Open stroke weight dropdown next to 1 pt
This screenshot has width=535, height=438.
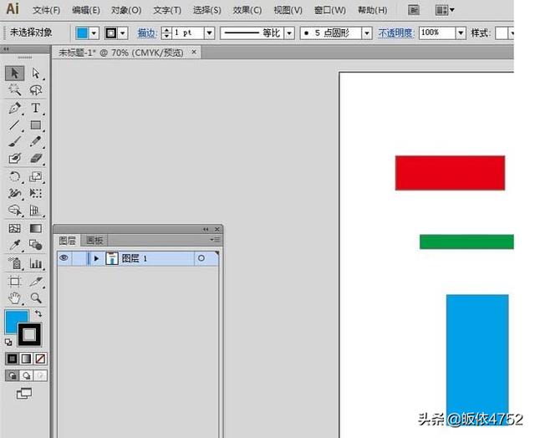coord(210,33)
